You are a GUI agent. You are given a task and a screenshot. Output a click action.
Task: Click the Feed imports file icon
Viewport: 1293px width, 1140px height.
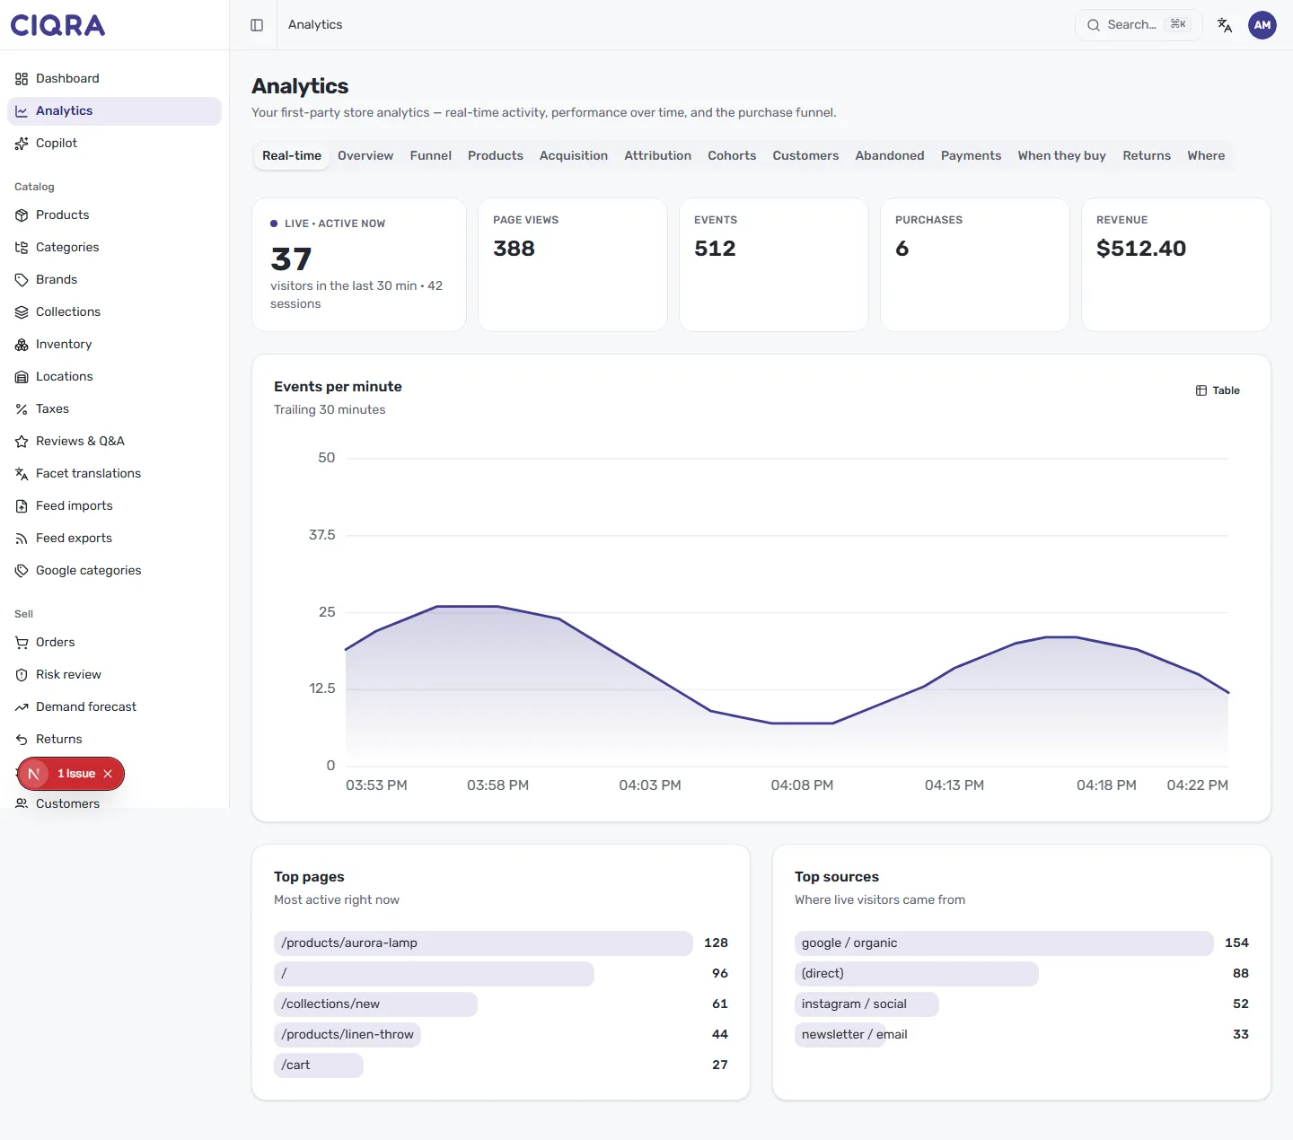[22, 506]
